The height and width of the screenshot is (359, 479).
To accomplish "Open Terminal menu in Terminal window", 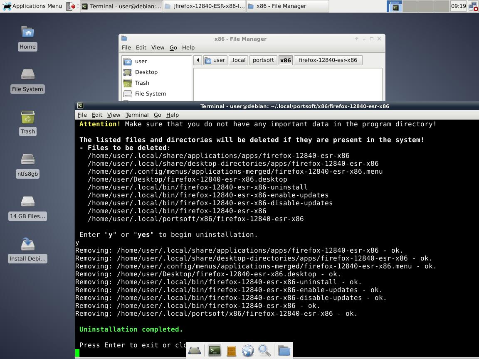I will [x=137, y=115].
